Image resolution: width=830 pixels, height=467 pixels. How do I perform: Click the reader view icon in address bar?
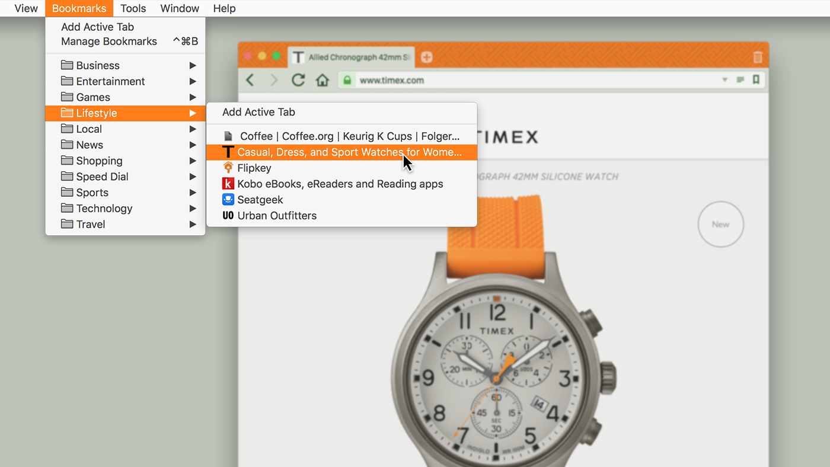740,79
